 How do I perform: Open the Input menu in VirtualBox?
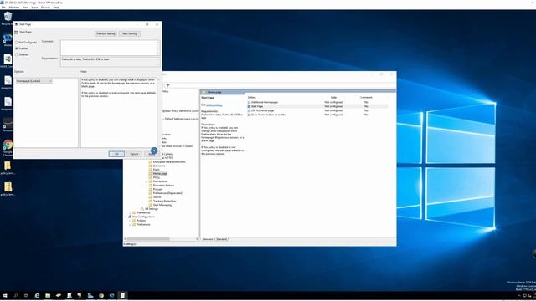(x=34, y=8)
